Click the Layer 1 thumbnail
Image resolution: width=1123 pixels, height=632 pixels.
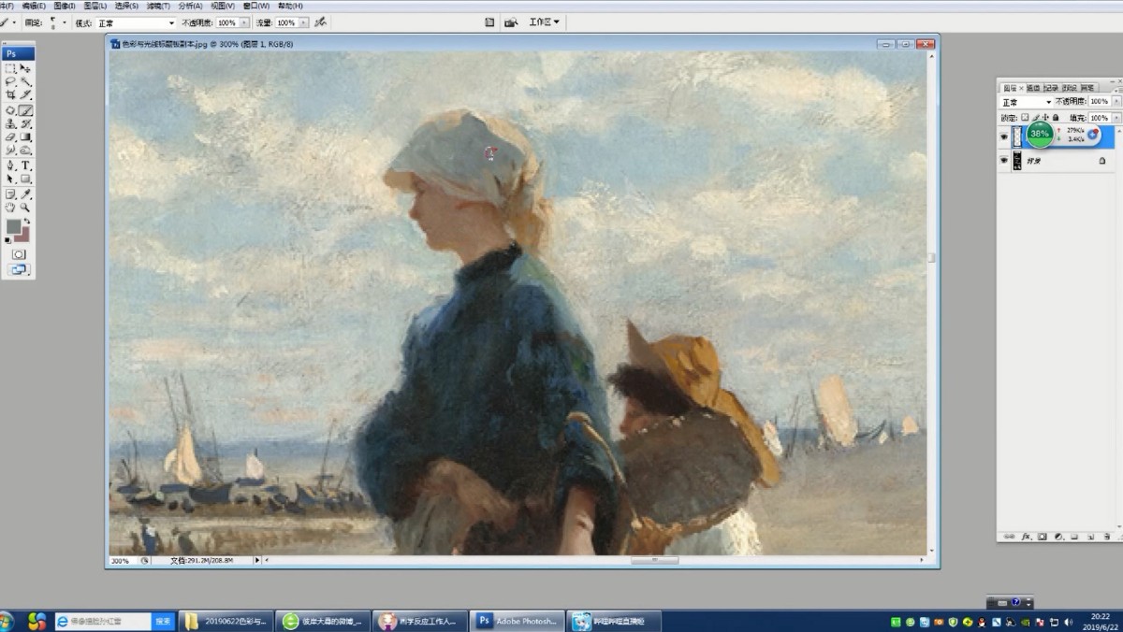(1017, 136)
